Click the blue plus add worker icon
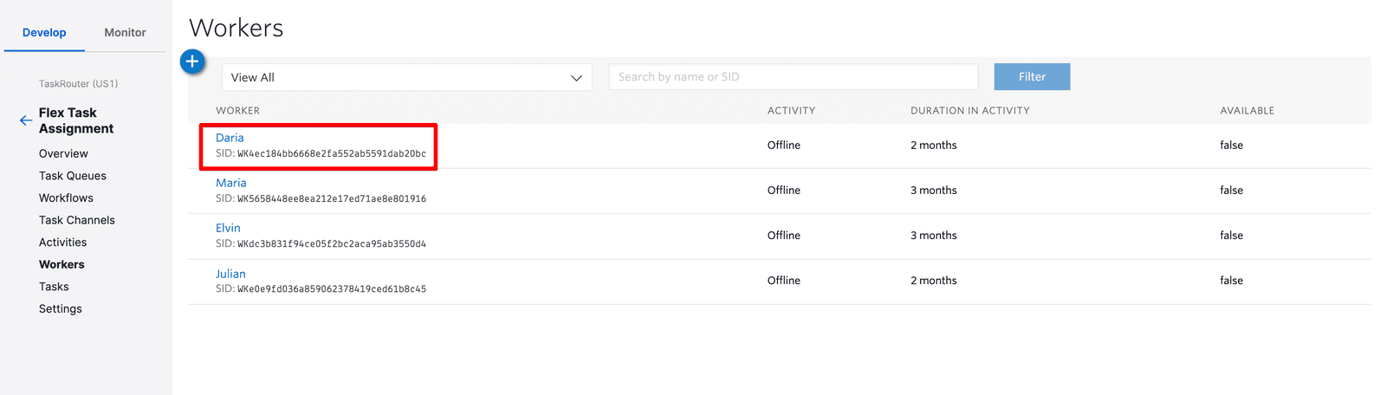The width and height of the screenshot is (1386, 395). click(192, 62)
